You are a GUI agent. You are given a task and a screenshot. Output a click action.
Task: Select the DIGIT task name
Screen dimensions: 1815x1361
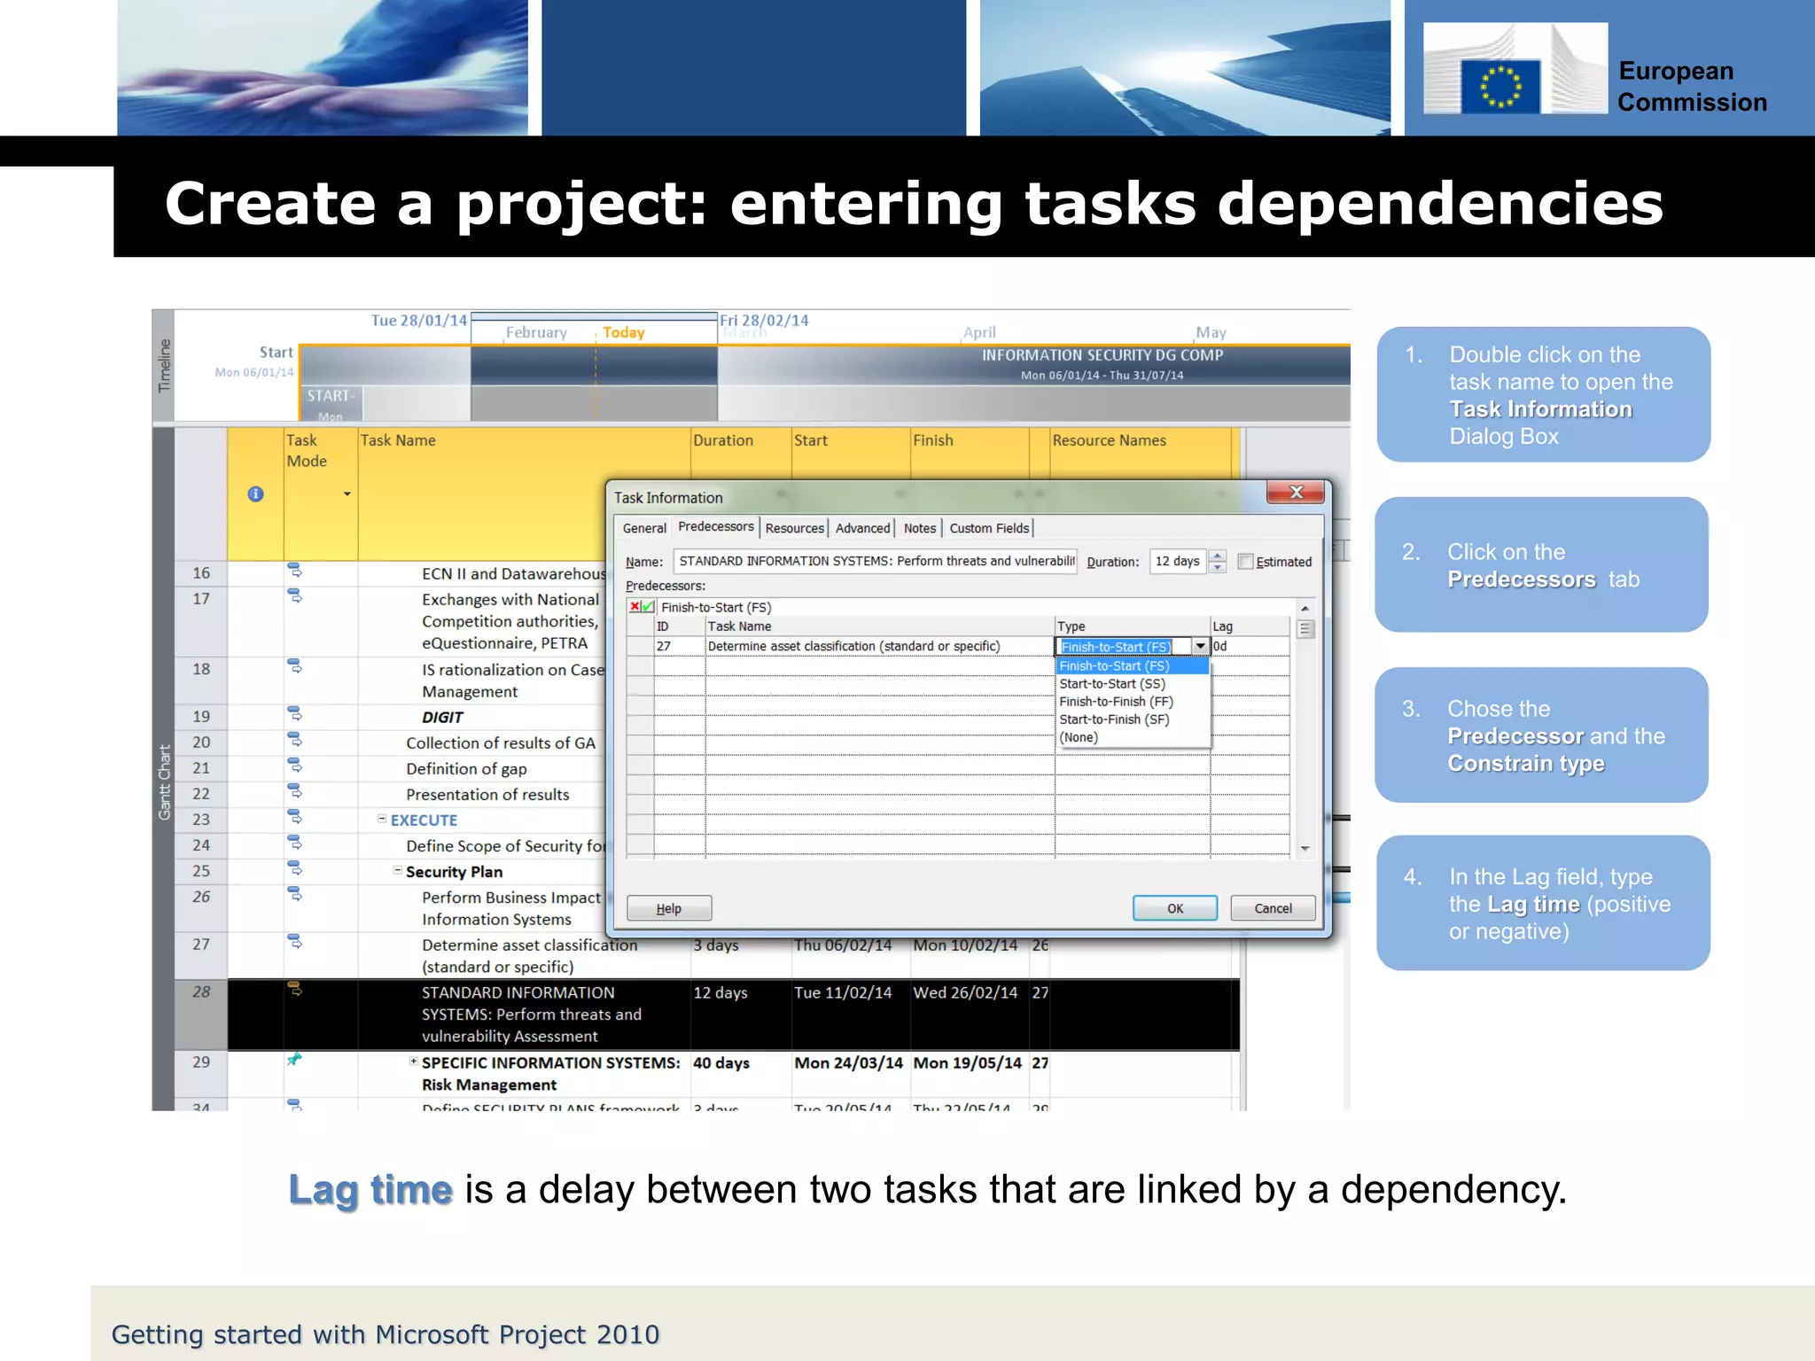[442, 718]
